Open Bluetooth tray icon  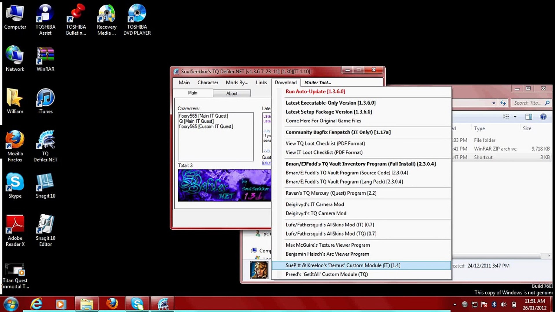click(x=494, y=304)
